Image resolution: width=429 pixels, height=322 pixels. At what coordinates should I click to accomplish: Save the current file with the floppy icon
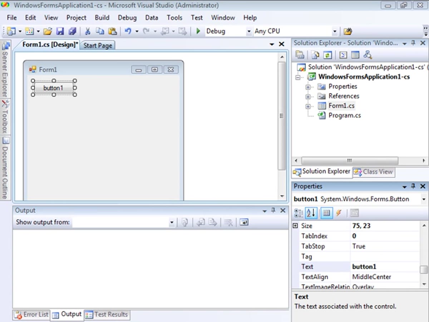(60, 31)
